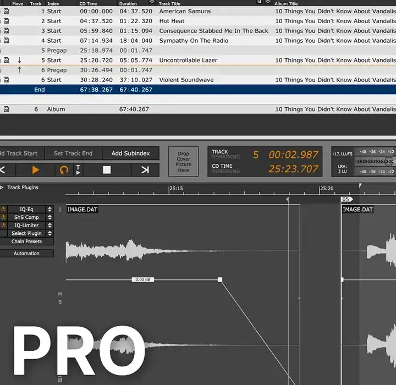This screenshot has height=385, width=396.
Task: Click the Set Track End button
Action: click(x=73, y=153)
